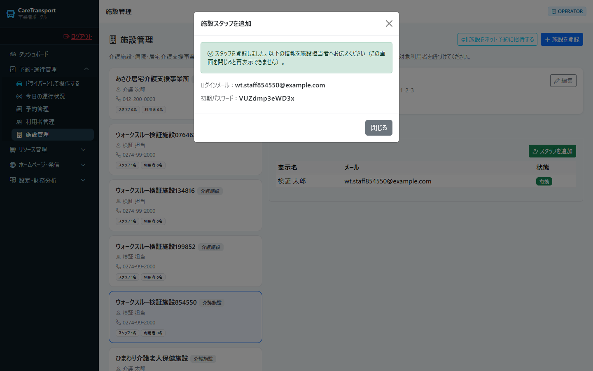Select the ウォークスルー検証施設199852 card
Viewport: 593px width, 371px height.
pos(185,261)
